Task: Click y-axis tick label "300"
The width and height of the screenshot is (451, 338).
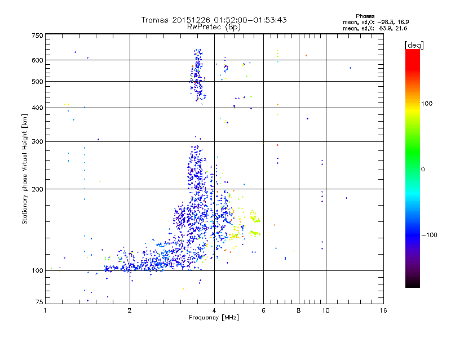Action: (x=37, y=141)
